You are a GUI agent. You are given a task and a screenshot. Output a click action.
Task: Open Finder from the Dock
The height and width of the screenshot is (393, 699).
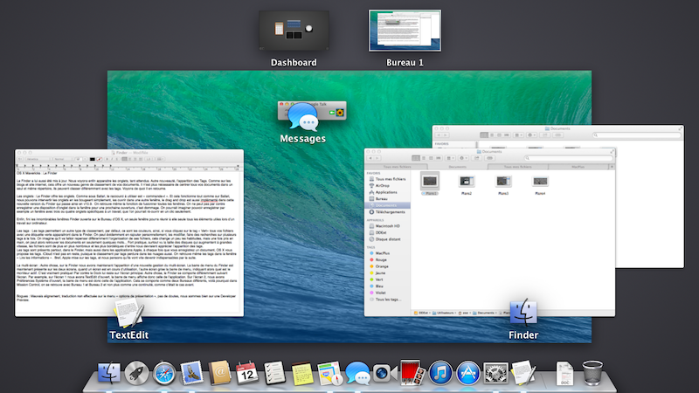109,373
